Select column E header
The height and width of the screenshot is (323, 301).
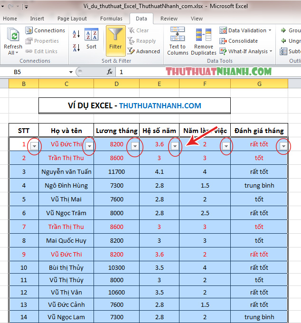click(x=160, y=84)
